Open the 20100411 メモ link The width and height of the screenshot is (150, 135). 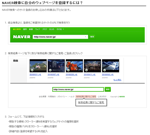(89, 74)
